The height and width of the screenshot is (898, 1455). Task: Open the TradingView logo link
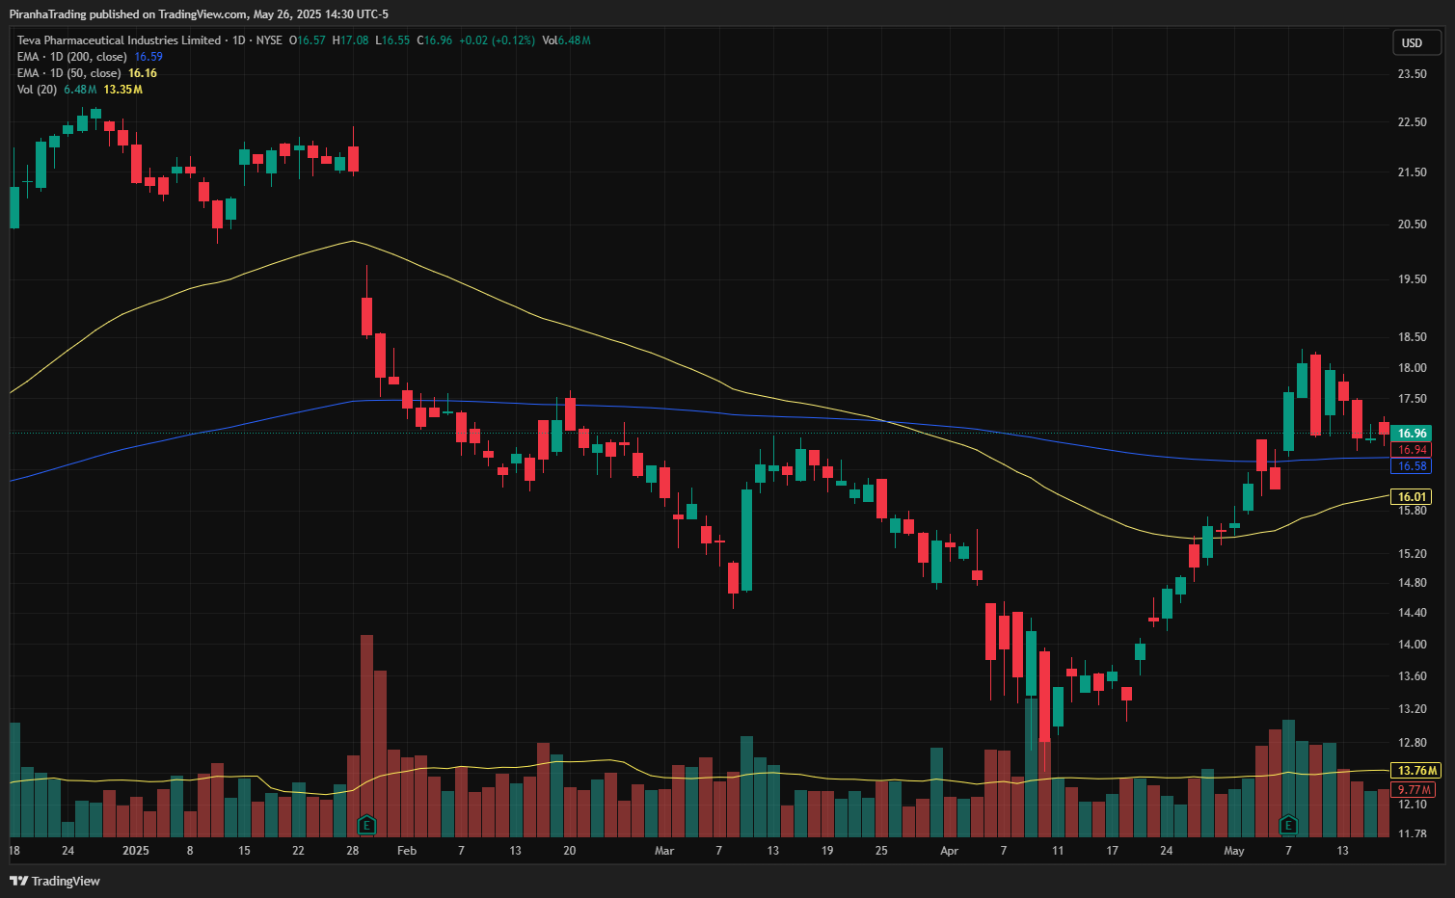55,881
